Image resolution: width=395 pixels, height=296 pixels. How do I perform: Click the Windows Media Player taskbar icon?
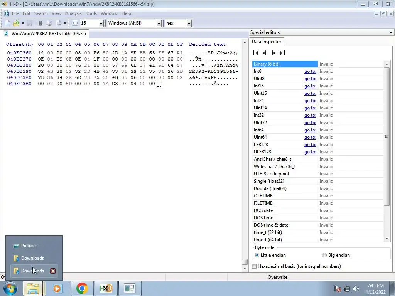[57, 288]
